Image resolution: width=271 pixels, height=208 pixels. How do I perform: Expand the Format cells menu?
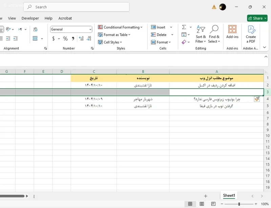pyautogui.click(x=161, y=42)
